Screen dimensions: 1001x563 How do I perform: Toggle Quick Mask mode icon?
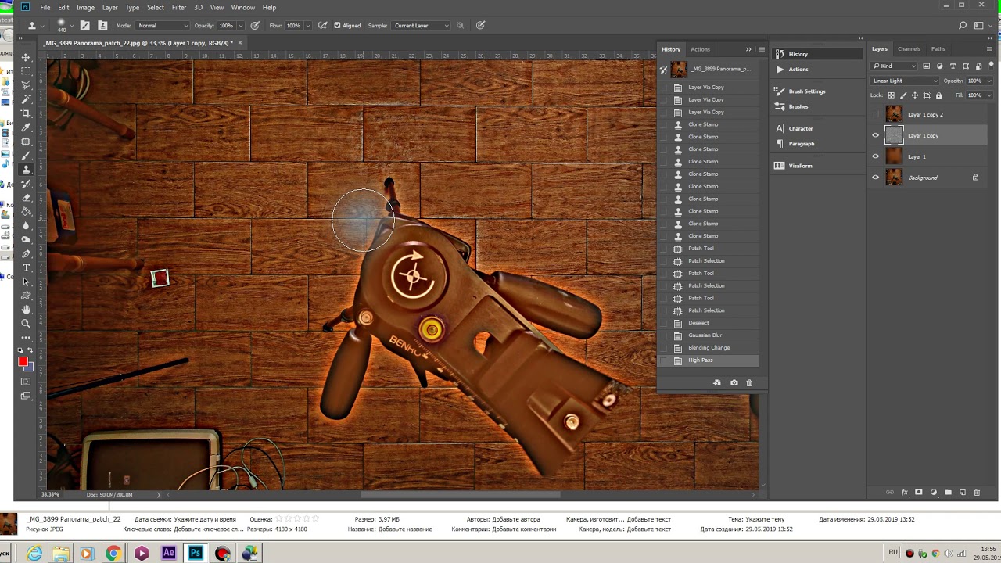click(26, 382)
